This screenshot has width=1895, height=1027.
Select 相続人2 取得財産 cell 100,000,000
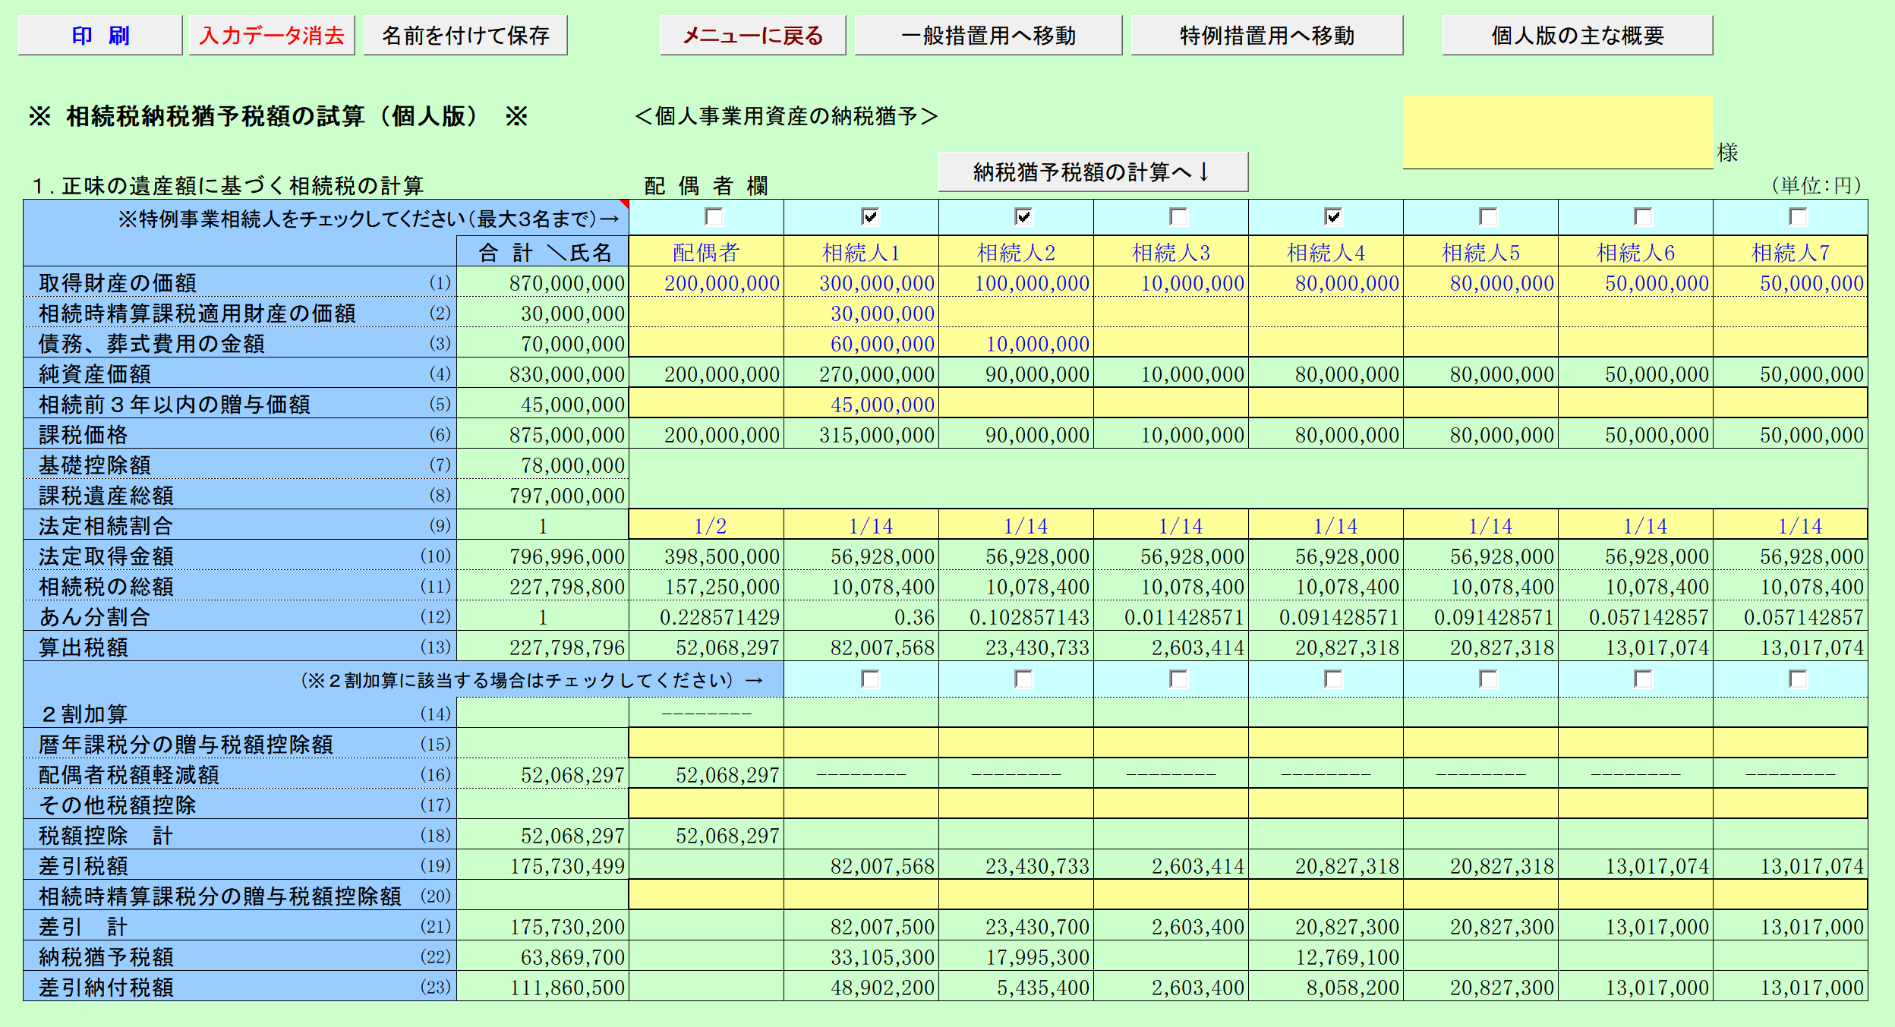[1016, 282]
